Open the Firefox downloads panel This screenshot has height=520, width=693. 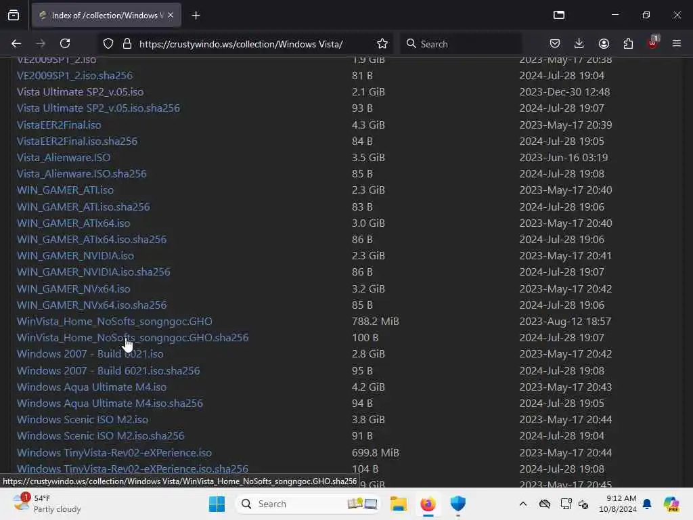(x=579, y=43)
